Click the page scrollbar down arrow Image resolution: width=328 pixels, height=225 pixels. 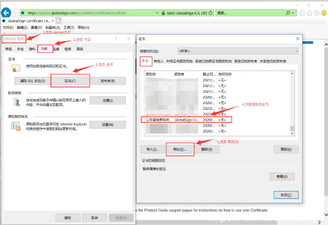point(326,215)
